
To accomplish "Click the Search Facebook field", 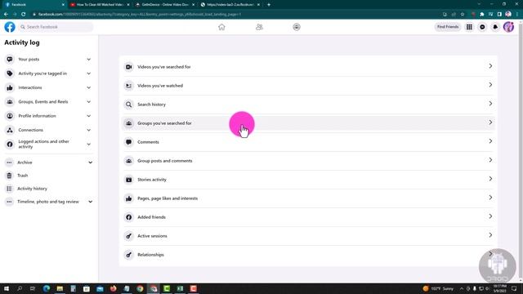I will [x=56, y=27].
